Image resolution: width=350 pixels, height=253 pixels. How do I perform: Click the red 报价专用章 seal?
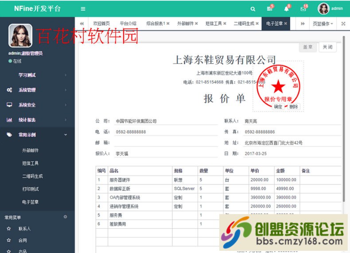278,86
